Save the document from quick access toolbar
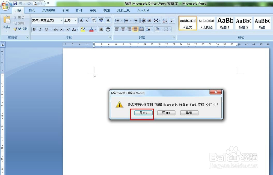The image size is (273, 175). pyautogui.click(x=15, y=3)
